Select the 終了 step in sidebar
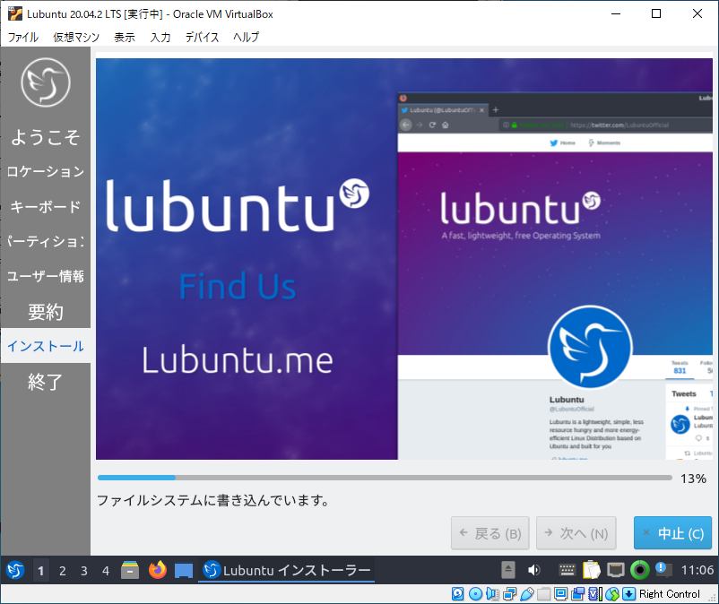The width and height of the screenshot is (719, 604). 46,381
